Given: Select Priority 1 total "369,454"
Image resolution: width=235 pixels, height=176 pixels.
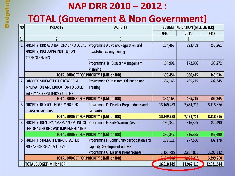Looking at the screenshot, I should [169, 75].
